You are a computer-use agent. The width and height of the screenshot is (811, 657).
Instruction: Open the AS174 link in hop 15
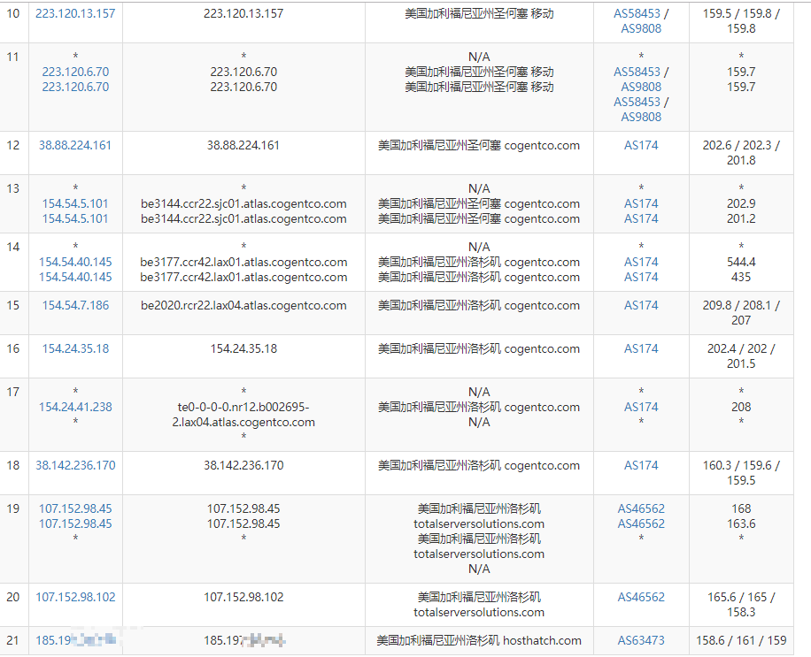click(641, 305)
